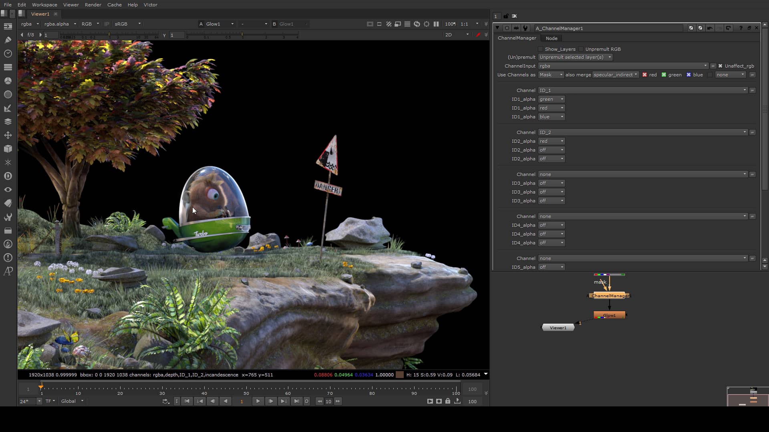Click the red viewer lock pen icon

tap(478, 35)
